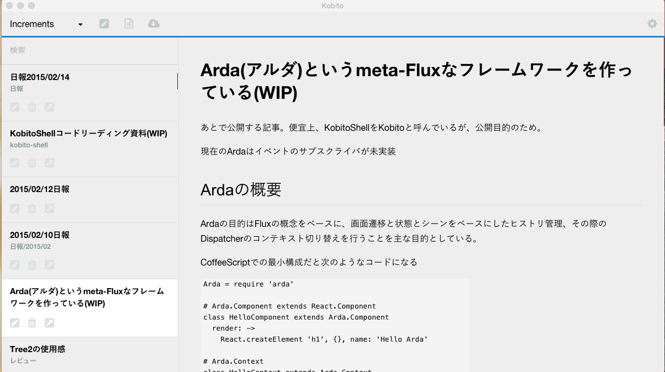Screen dimensions: 665x372
Task: Open KobitoShell note via arrow icon
Action: (49, 163)
